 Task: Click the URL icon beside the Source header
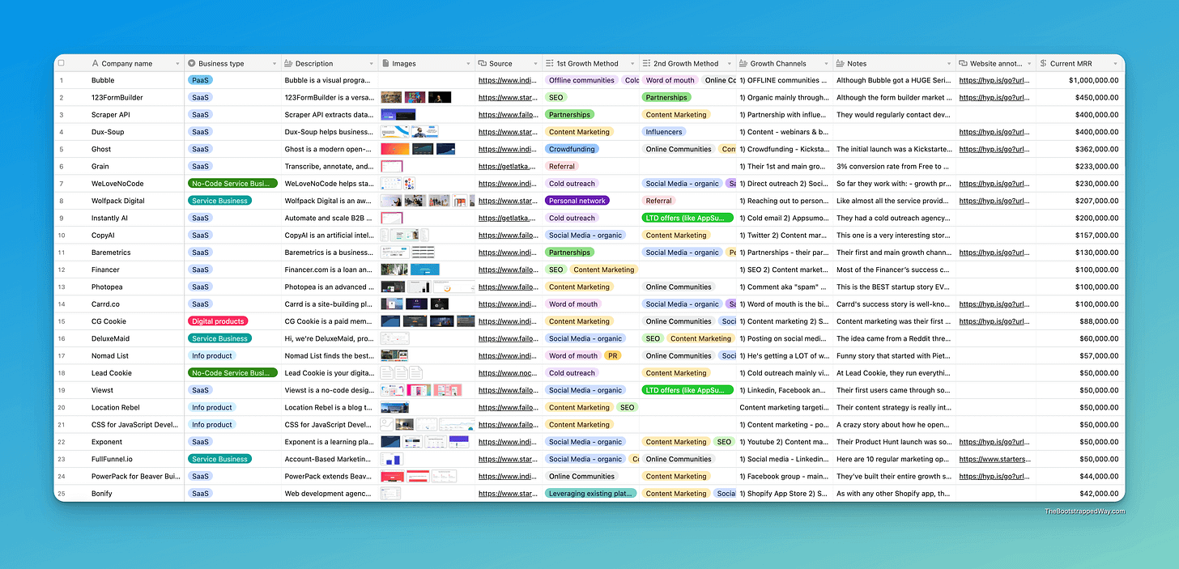(x=483, y=63)
